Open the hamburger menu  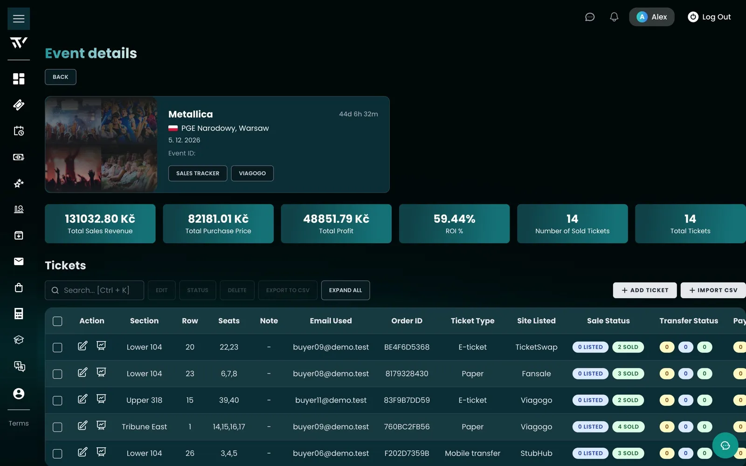(x=19, y=19)
